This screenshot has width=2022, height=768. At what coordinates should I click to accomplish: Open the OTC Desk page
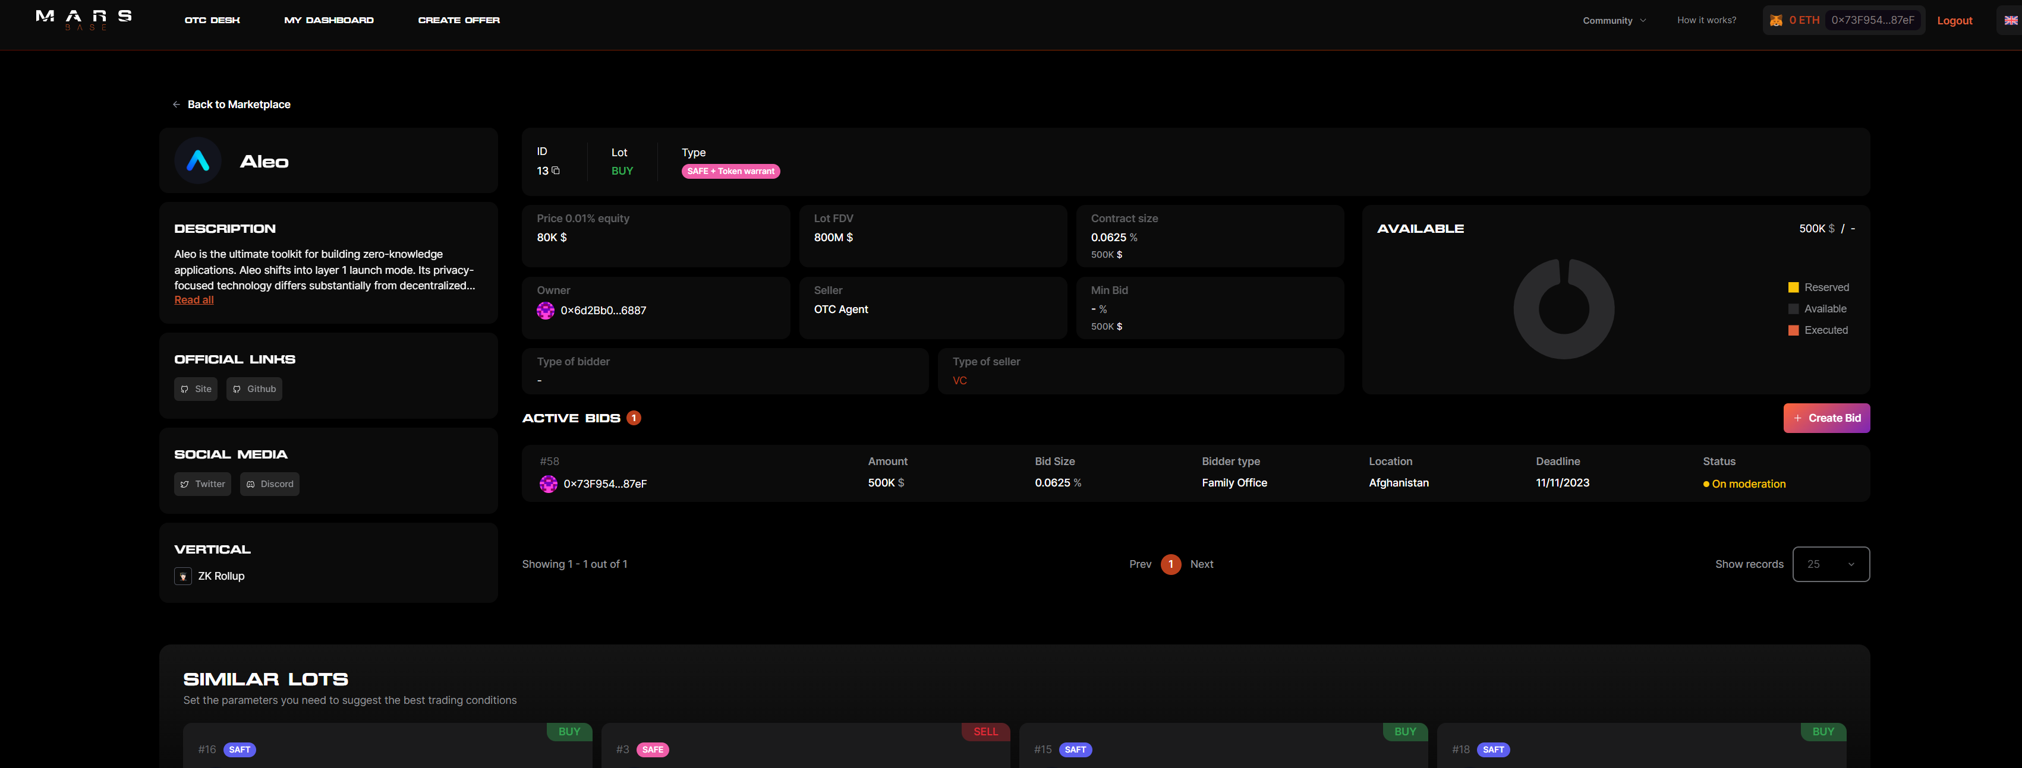coord(212,20)
